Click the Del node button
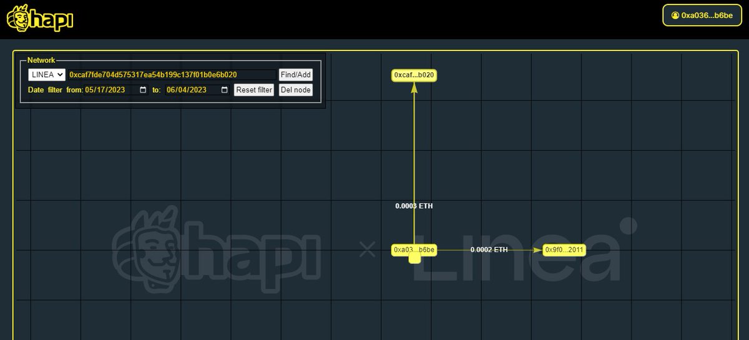 coord(296,90)
